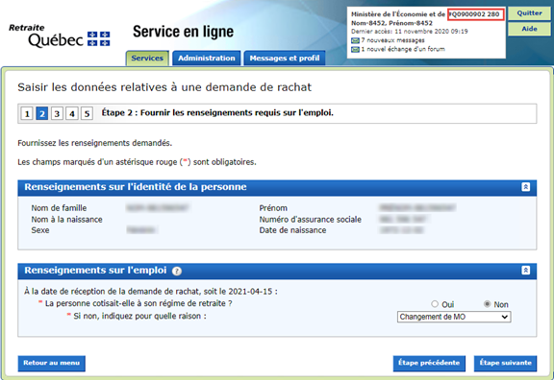Click the Ministère de l'Économie et de text
The width and height of the screenshot is (554, 380).
point(398,14)
